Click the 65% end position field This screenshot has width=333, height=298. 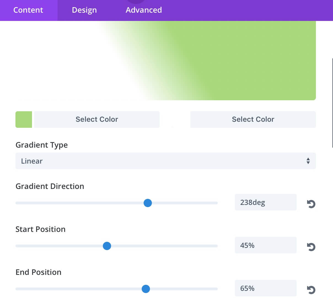(266, 288)
